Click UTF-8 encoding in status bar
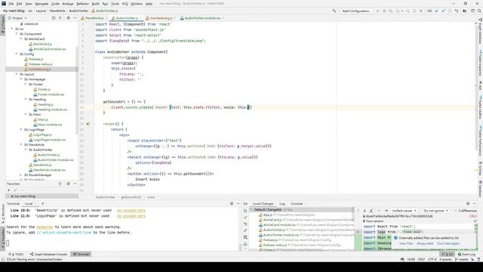483x272 pixels. coord(432,260)
